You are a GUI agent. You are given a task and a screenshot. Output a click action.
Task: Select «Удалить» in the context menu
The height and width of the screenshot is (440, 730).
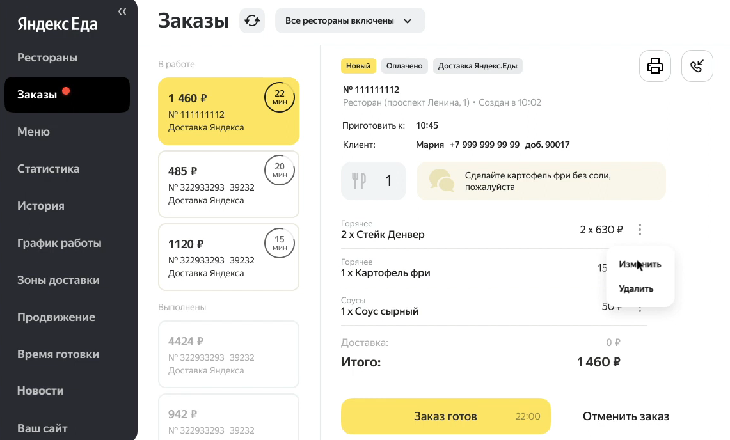pyautogui.click(x=636, y=288)
